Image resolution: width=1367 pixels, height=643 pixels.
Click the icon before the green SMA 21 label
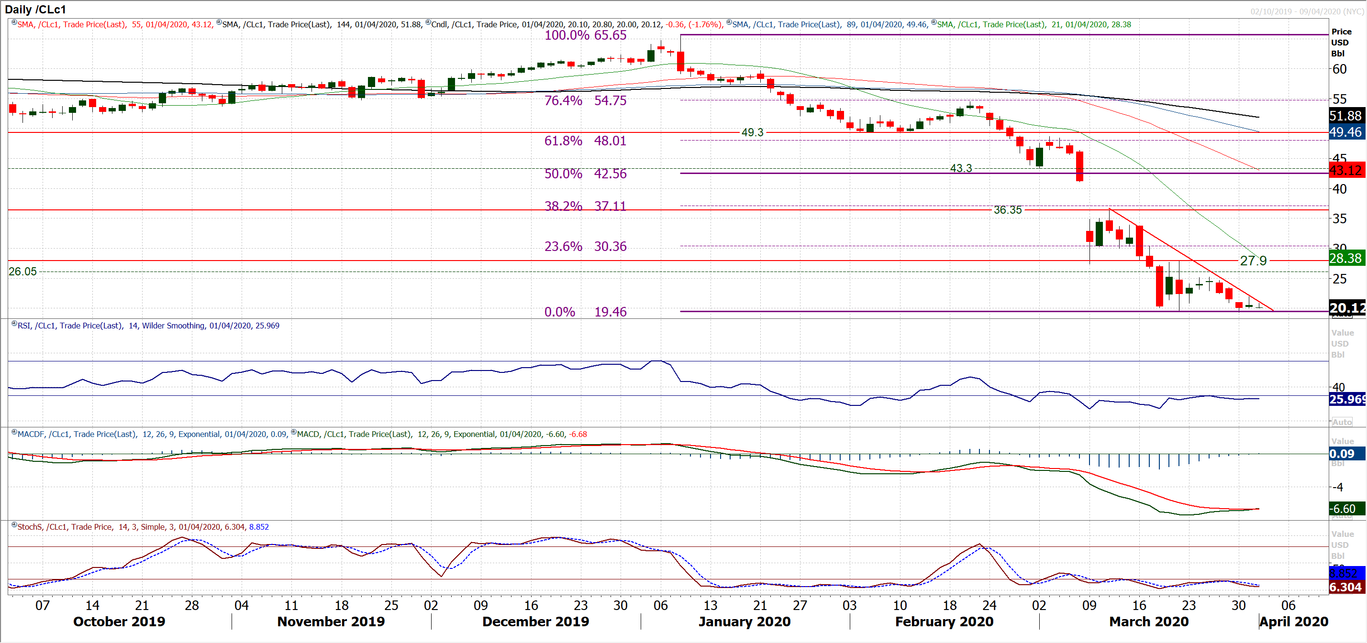(934, 22)
